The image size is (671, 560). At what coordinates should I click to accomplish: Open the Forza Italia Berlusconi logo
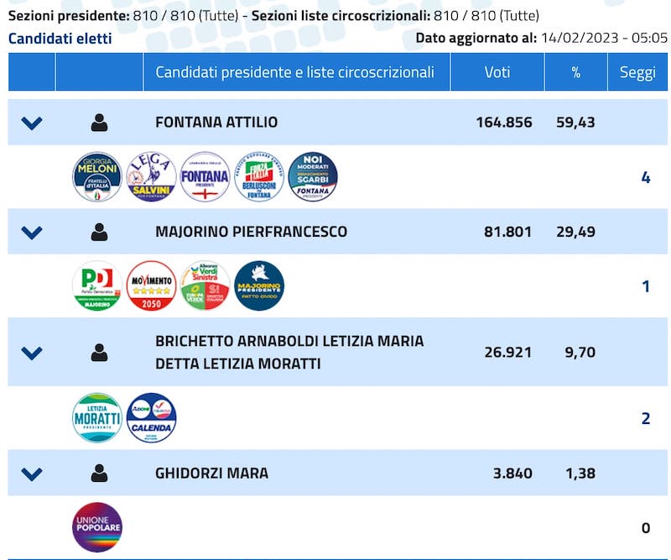259,177
